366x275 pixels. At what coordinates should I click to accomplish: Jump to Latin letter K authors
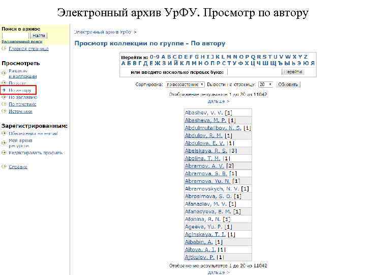click(218, 57)
